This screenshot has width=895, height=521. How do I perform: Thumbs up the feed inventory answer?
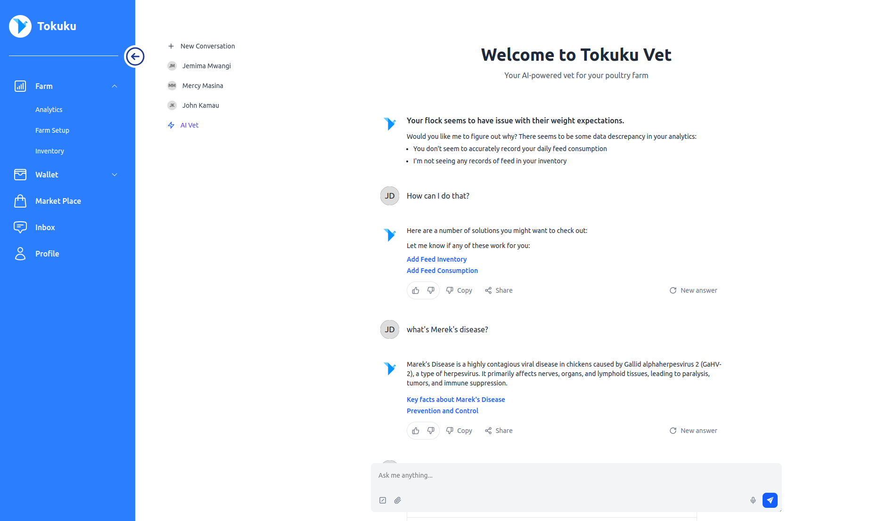point(415,290)
